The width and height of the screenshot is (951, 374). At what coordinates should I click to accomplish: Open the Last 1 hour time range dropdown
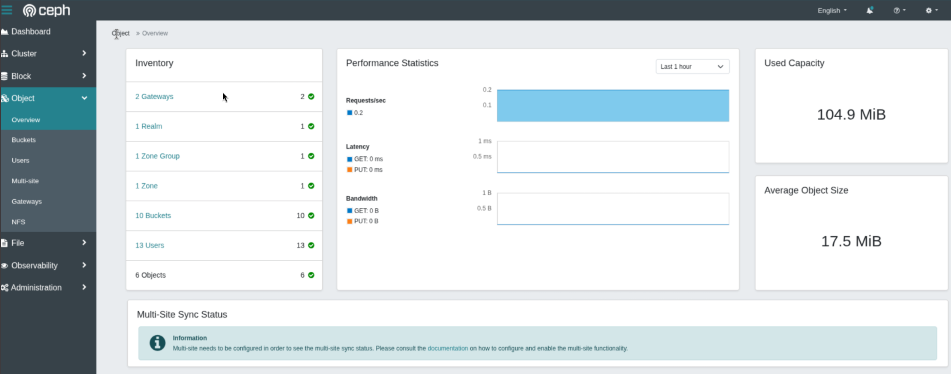692,67
